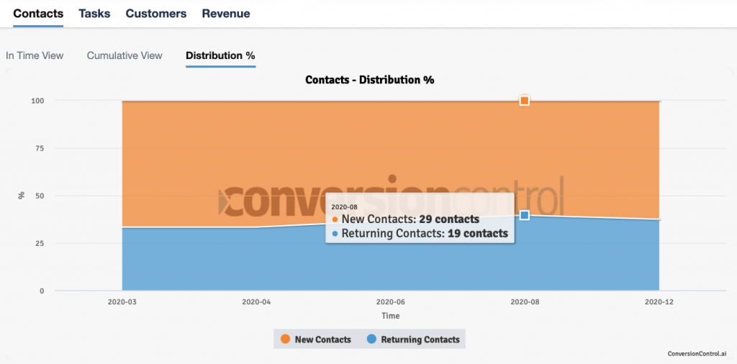Select the Distribution % view
737x364 pixels.
[x=220, y=55]
